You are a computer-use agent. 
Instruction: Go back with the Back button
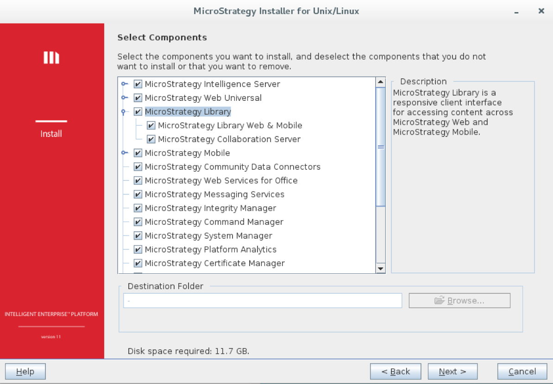point(396,372)
